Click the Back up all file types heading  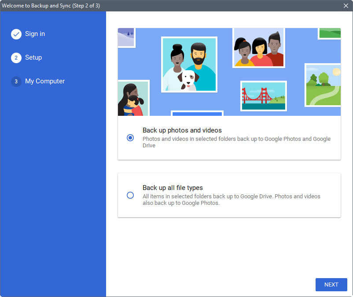click(x=173, y=188)
